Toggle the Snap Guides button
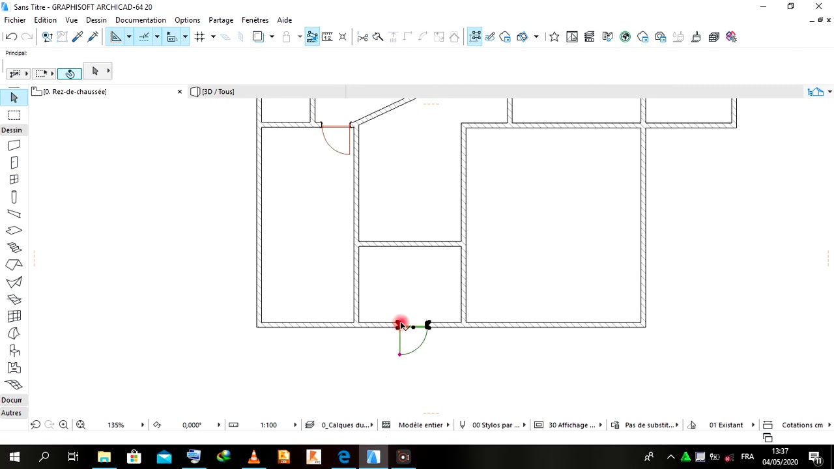 144,37
